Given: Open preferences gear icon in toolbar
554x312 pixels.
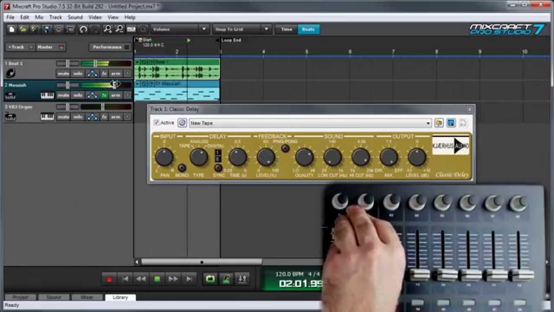Looking at the screenshot, I should tap(143, 29).
